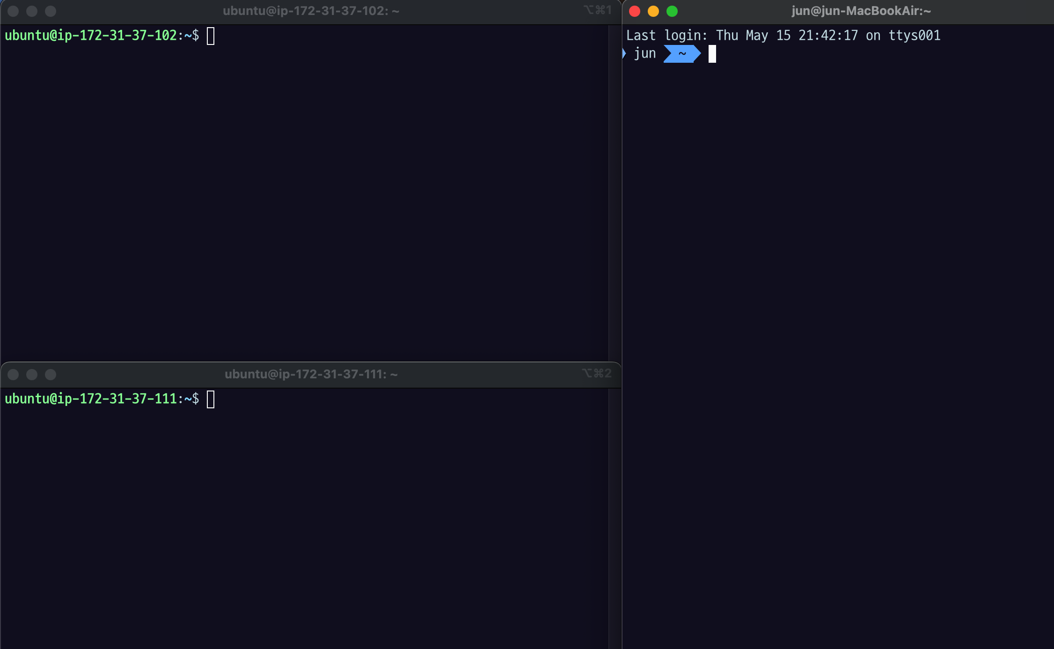Click the ⌥⌘1 shortcut badge
This screenshot has height=649, width=1054.
pyautogui.click(x=597, y=10)
